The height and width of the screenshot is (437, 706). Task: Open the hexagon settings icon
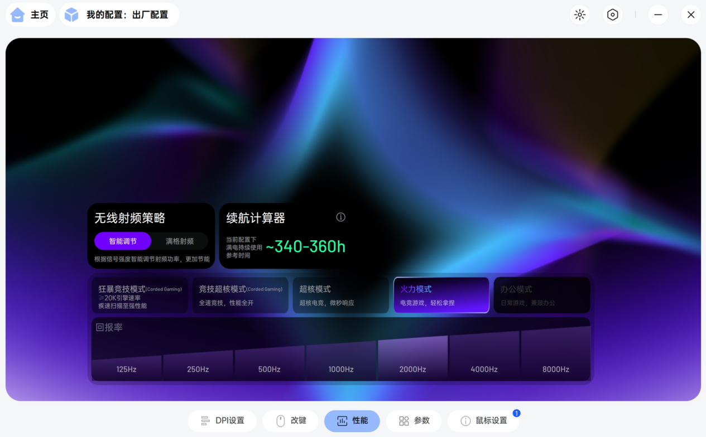(x=613, y=14)
